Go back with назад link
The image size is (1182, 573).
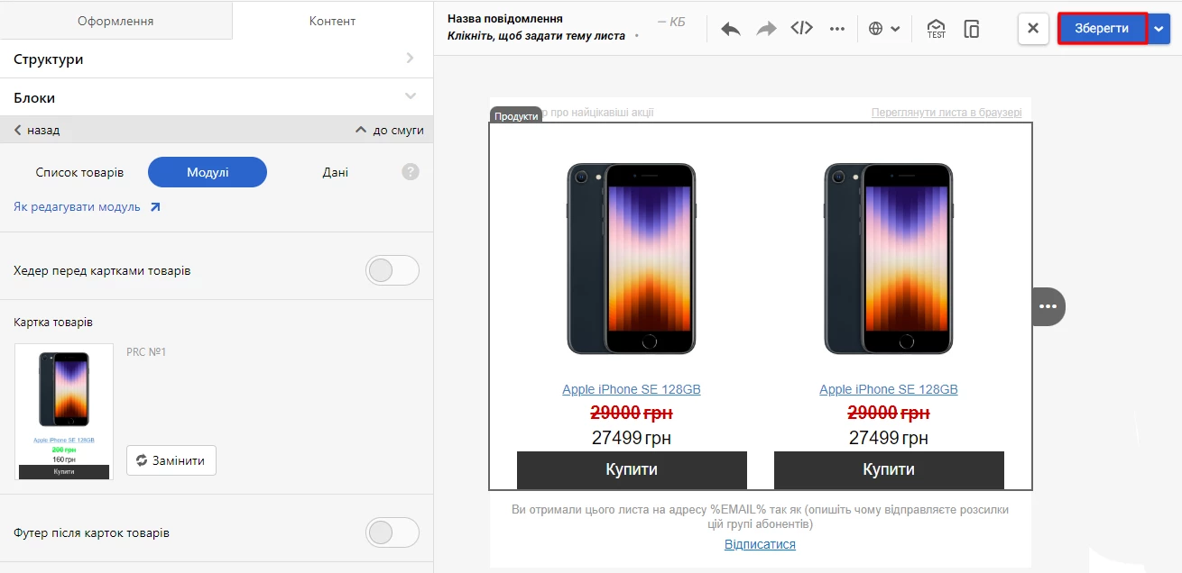coord(37,130)
